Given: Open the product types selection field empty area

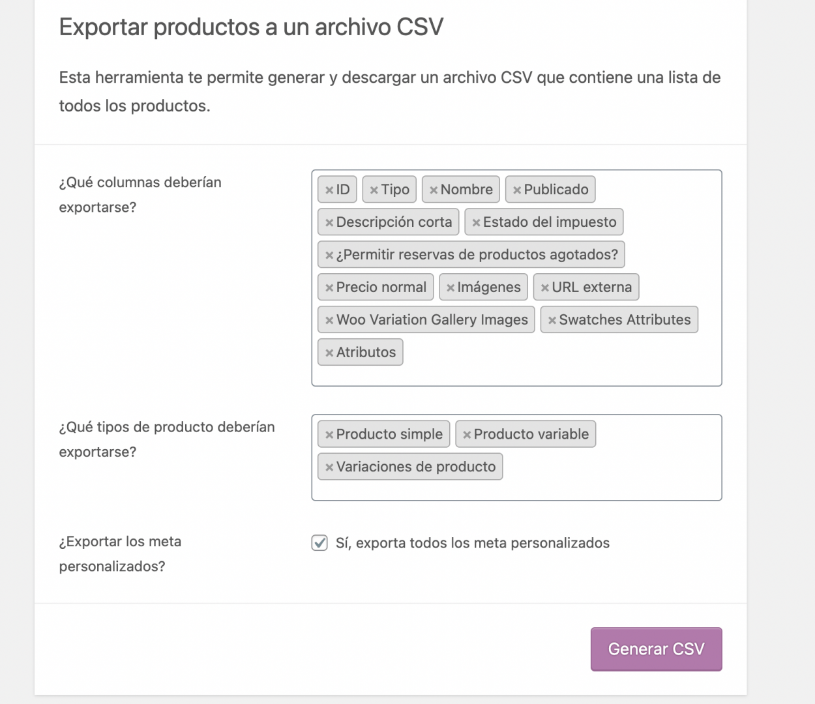Looking at the screenshot, I should coord(613,466).
